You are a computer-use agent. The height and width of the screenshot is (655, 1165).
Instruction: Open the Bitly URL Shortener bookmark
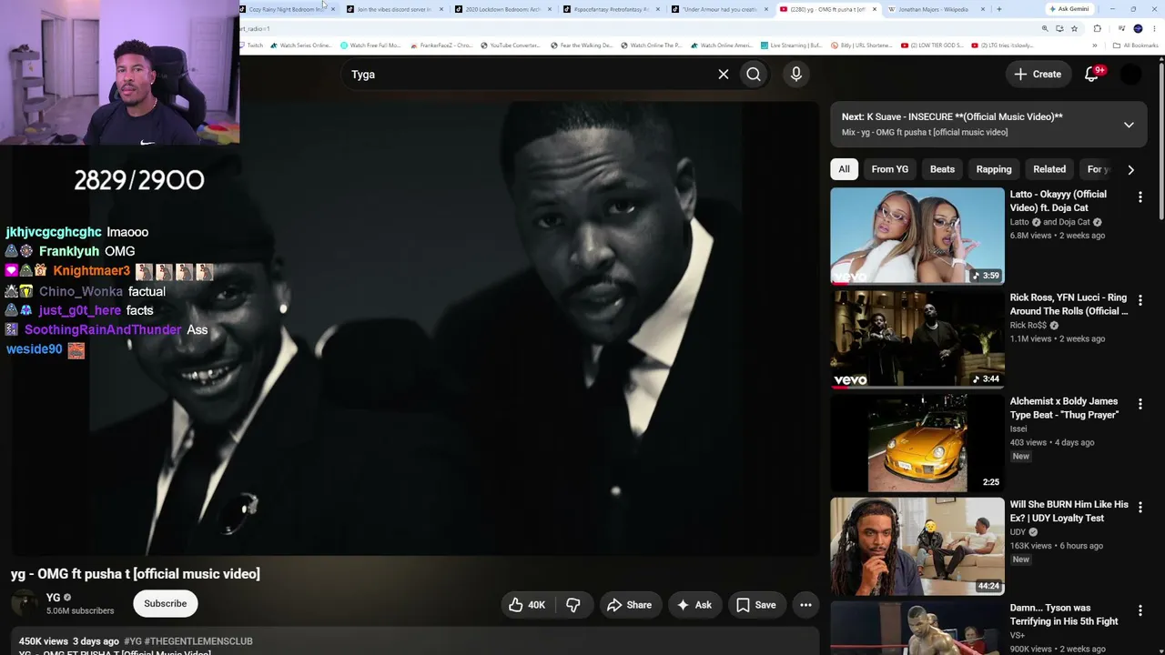pyautogui.click(x=861, y=45)
